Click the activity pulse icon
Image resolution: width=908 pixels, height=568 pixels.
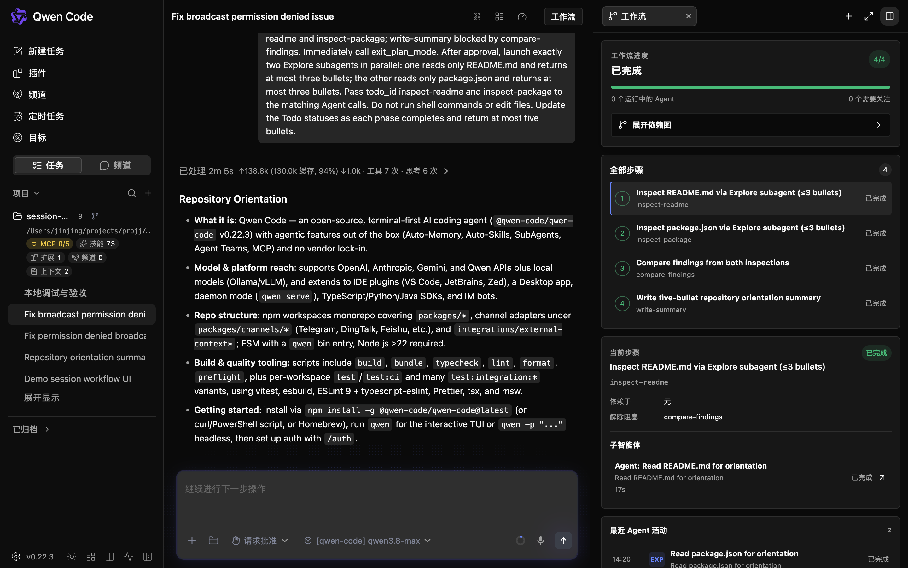[x=129, y=557]
